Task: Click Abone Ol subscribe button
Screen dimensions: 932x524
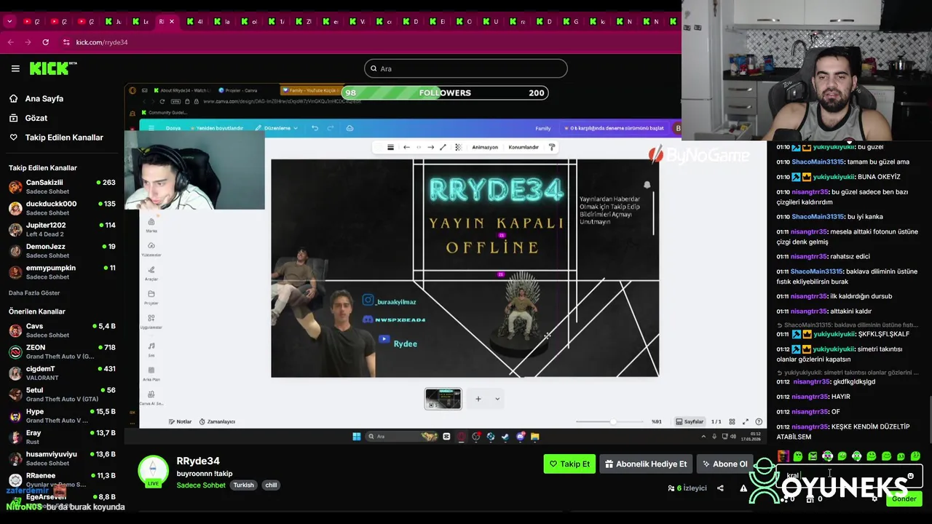Action: 724,464
